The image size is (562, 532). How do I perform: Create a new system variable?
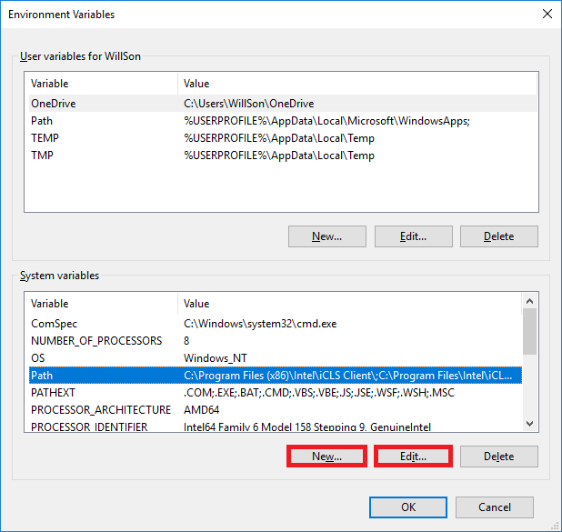tap(326, 456)
